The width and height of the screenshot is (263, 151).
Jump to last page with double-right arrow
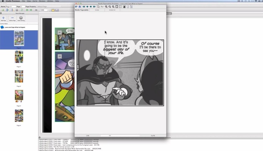[x=94, y=7]
